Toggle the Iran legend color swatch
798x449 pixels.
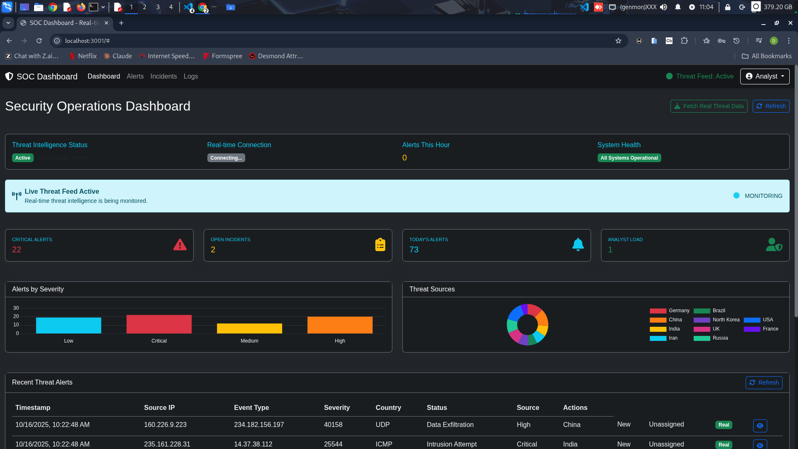click(658, 338)
